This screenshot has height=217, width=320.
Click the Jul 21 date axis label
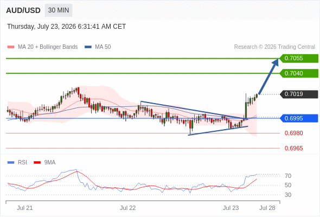click(x=25, y=208)
